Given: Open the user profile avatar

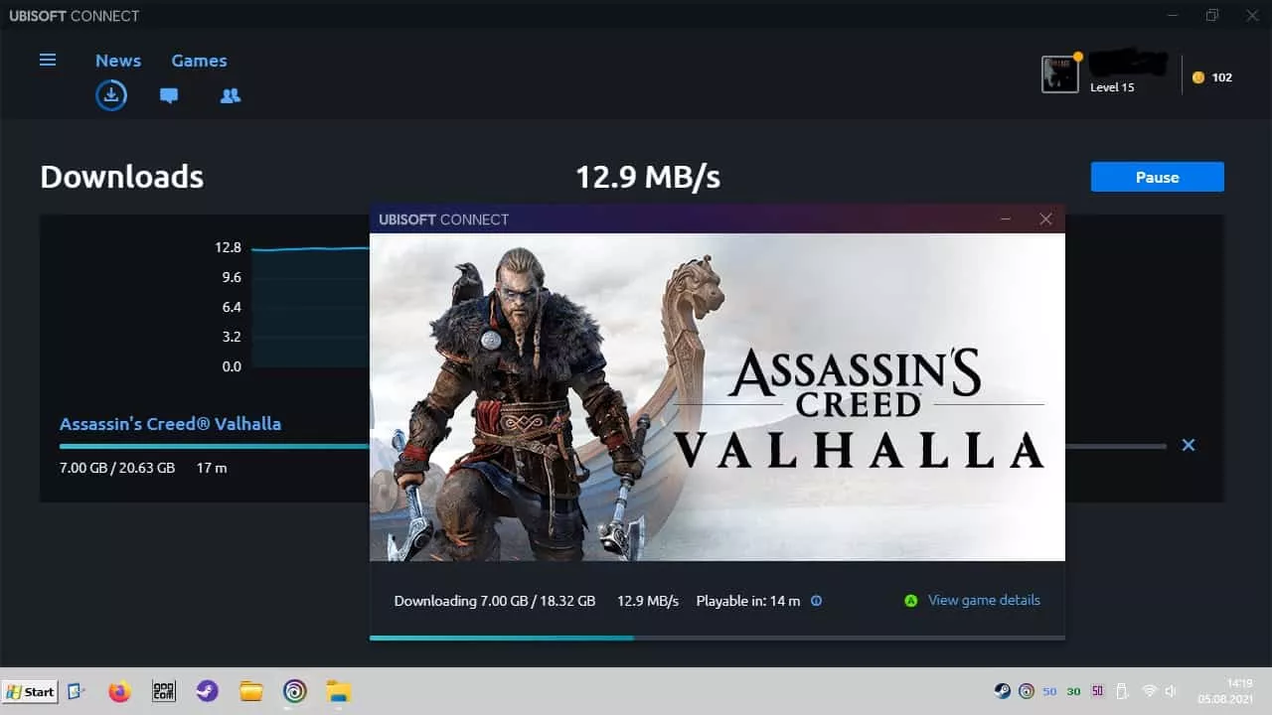Looking at the screenshot, I should pos(1060,74).
